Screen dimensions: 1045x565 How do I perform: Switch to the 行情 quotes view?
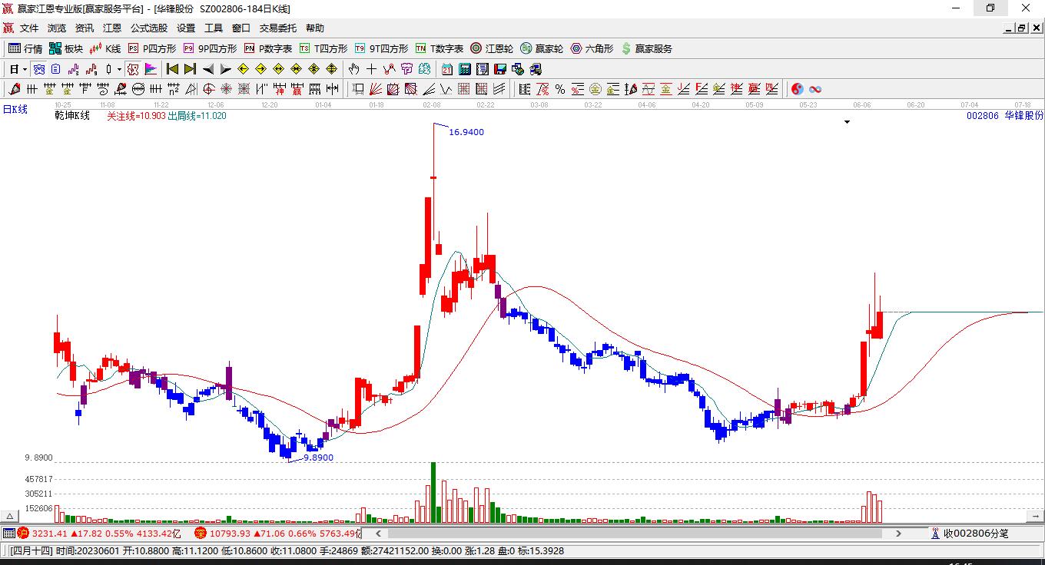25,48
